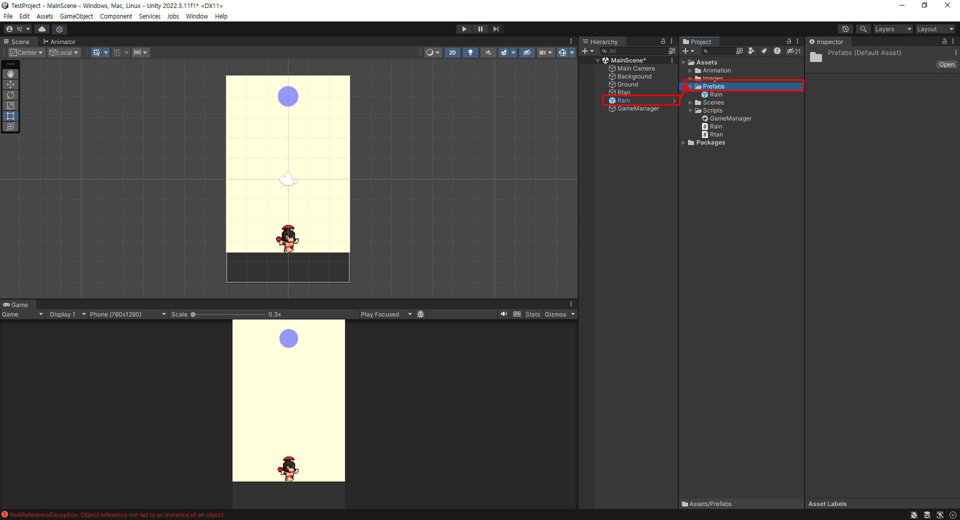Adjust the Game view Scale slider
This screenshot has width=960, height=520.
(228, 314)
